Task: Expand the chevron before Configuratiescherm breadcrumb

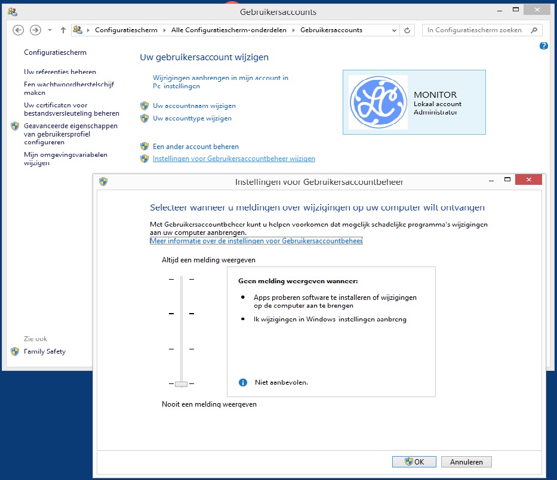Action: pyautogui.click(x=88, y=30)
